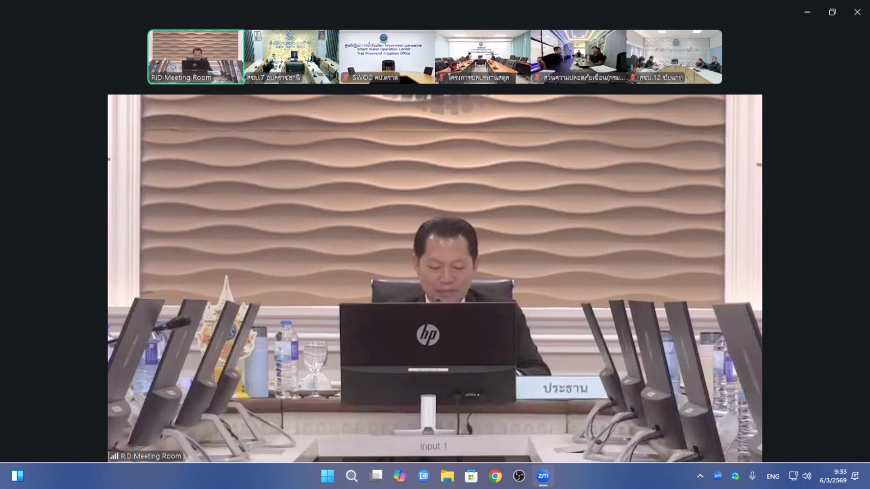Screen dimensions: 870x489
Task: Select the โครงการชลประทานสตูล video thumbnail
Action: [x=482, y=56]
